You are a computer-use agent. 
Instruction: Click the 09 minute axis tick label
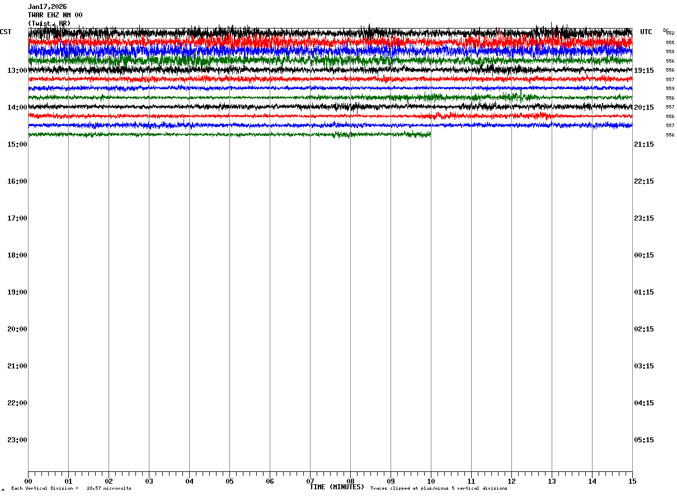[391, 481]
